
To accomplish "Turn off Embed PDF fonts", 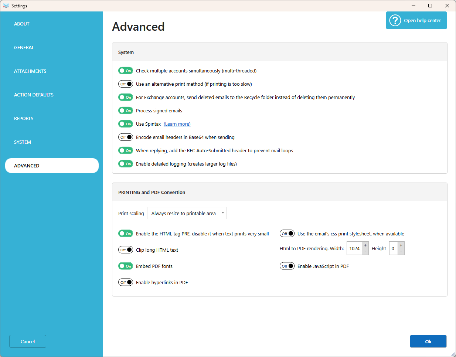I will click(x=126, y=266).
